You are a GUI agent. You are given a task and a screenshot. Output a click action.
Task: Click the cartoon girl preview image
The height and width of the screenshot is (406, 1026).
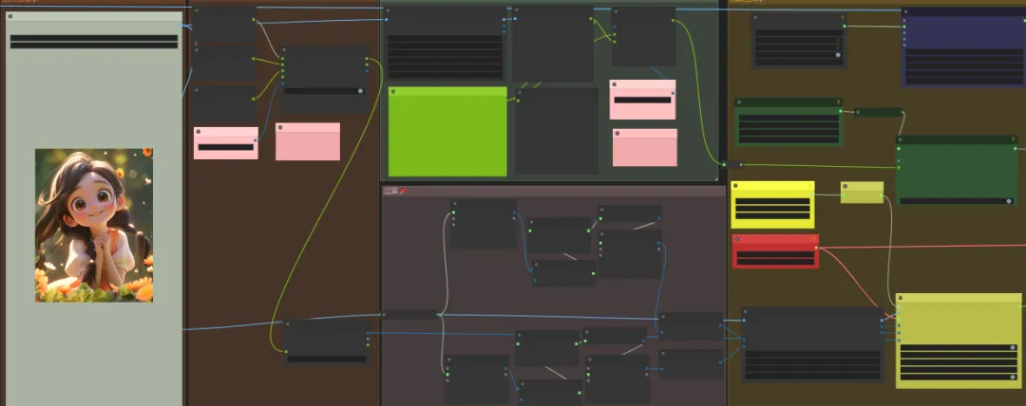pos(93,225)
